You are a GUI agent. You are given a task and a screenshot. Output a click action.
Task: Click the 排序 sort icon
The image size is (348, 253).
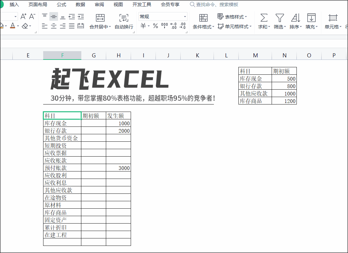click(296, 18)
